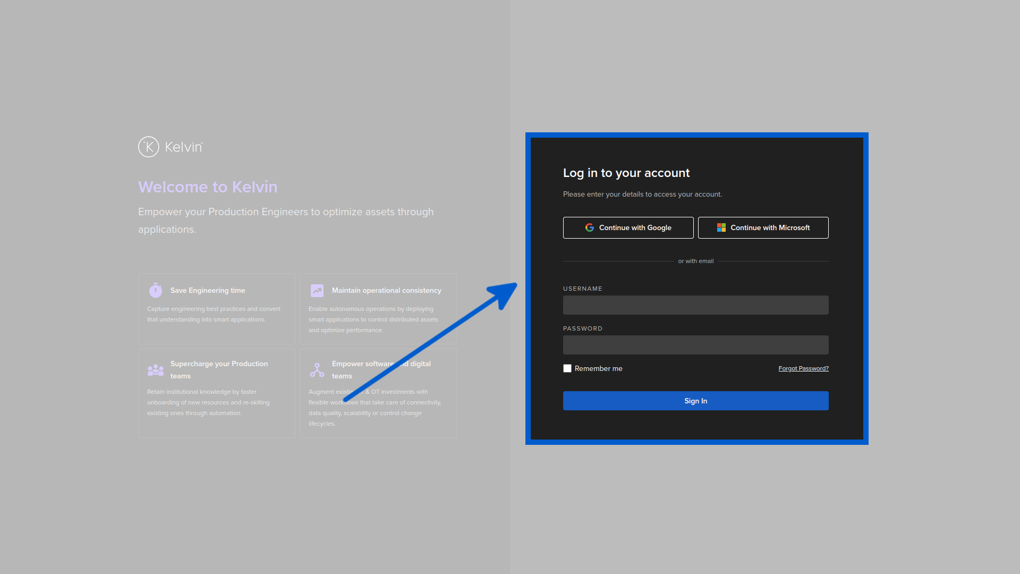1020x574 pixels.
Task: Click the Kelvin logo
Action: 169,147
